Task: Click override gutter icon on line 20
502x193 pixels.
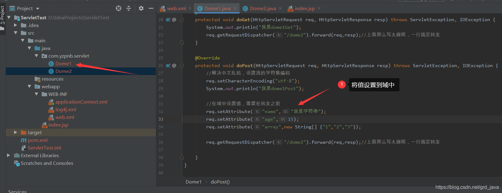Action: [x=168, y=20]
